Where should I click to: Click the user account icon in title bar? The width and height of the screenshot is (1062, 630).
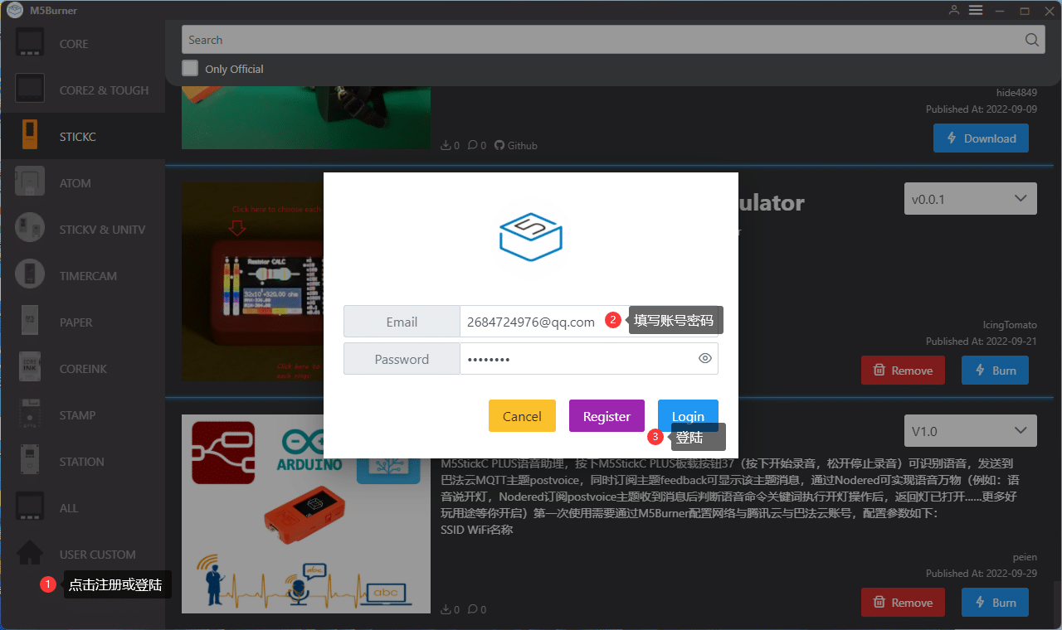point(954,10)
